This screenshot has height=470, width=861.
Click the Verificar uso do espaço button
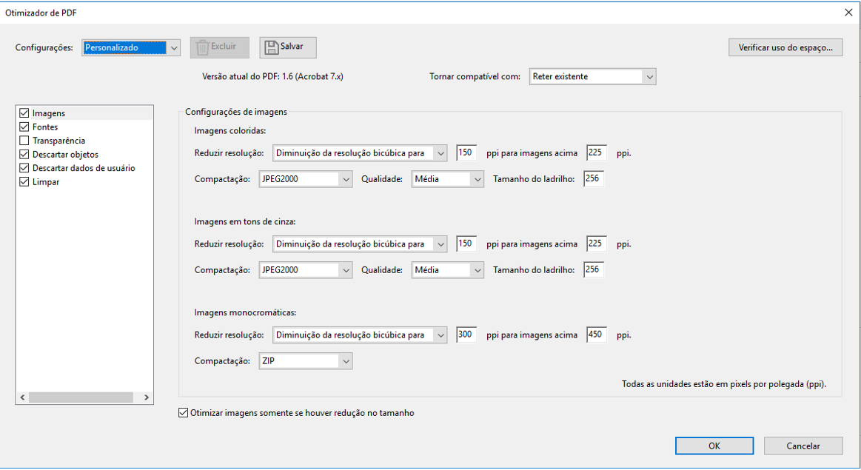pos(785,47)
